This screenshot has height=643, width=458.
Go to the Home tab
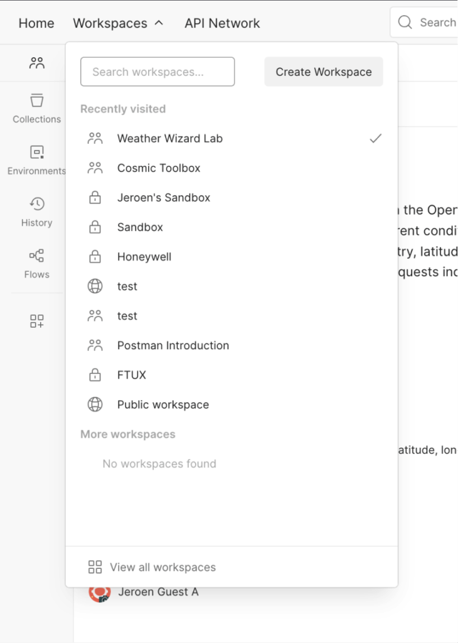pos(36,23)
